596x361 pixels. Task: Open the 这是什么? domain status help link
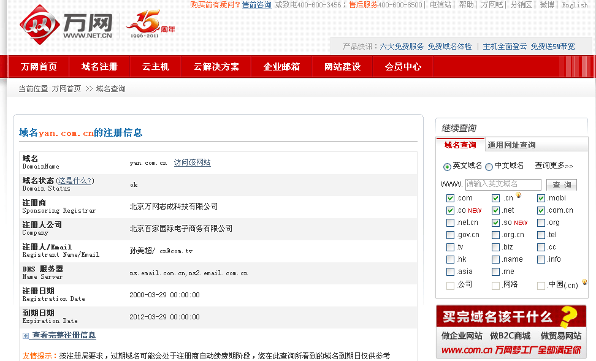tap(75, 181)
